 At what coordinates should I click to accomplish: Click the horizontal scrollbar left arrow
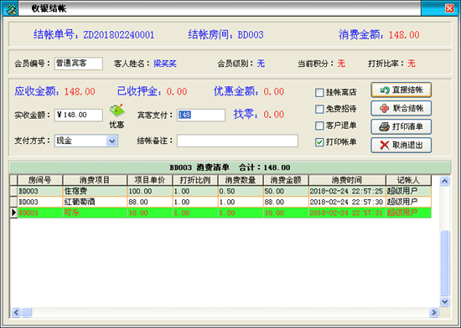tap(16, 312)
